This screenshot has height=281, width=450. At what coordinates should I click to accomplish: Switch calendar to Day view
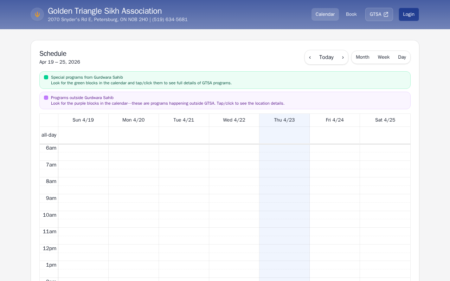(x=402, y=57)
